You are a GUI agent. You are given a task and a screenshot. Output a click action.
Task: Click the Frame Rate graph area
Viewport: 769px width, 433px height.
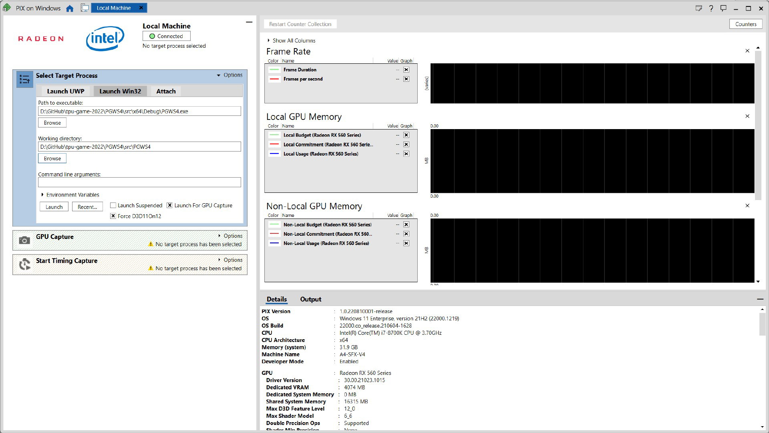click(x=592, y=83)
